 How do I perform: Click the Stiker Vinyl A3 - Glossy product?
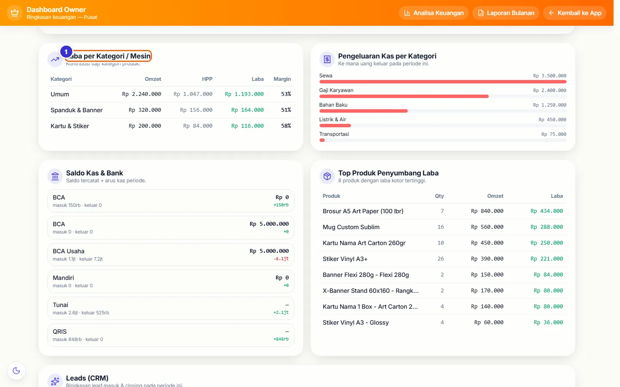[x=356, y=322]
